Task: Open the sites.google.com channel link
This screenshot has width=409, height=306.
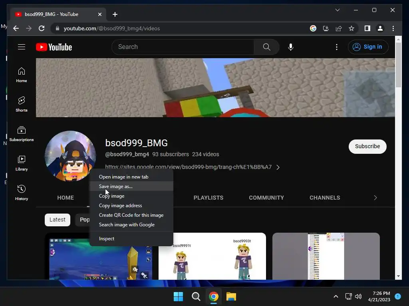Action: 189,167
